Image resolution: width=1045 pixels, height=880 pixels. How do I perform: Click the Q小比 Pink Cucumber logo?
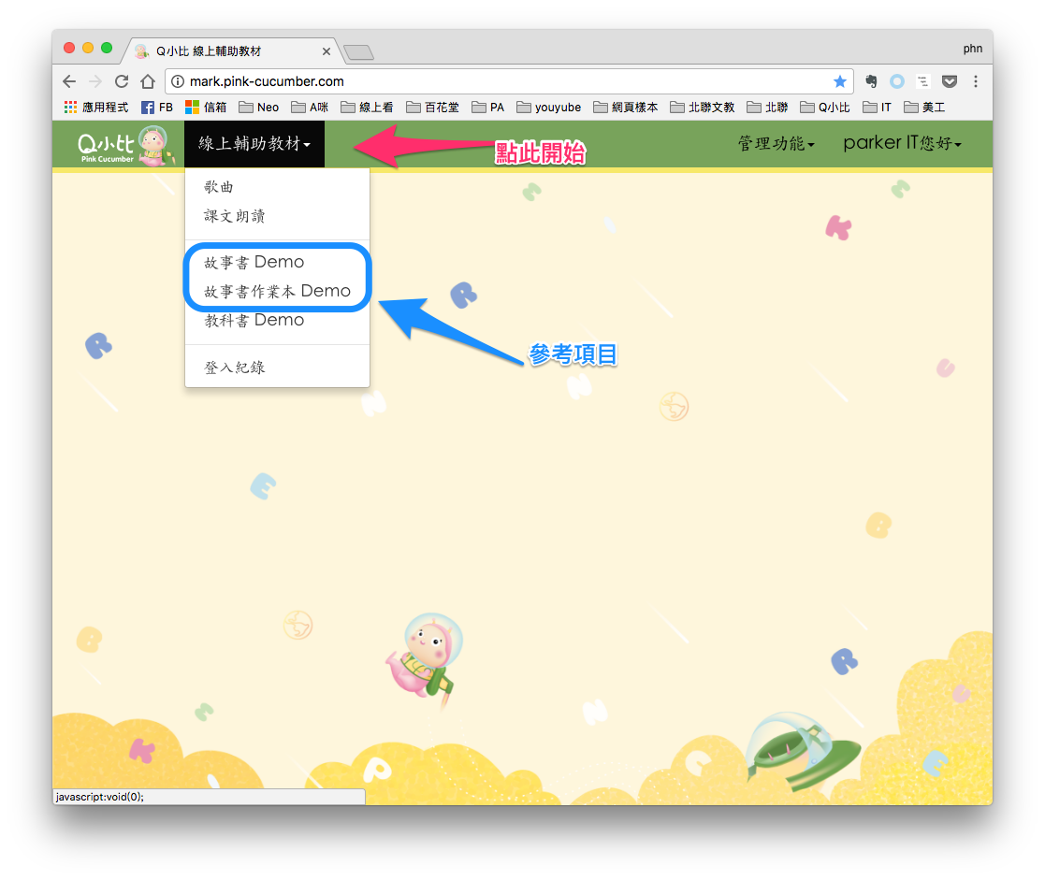point(122,145)
